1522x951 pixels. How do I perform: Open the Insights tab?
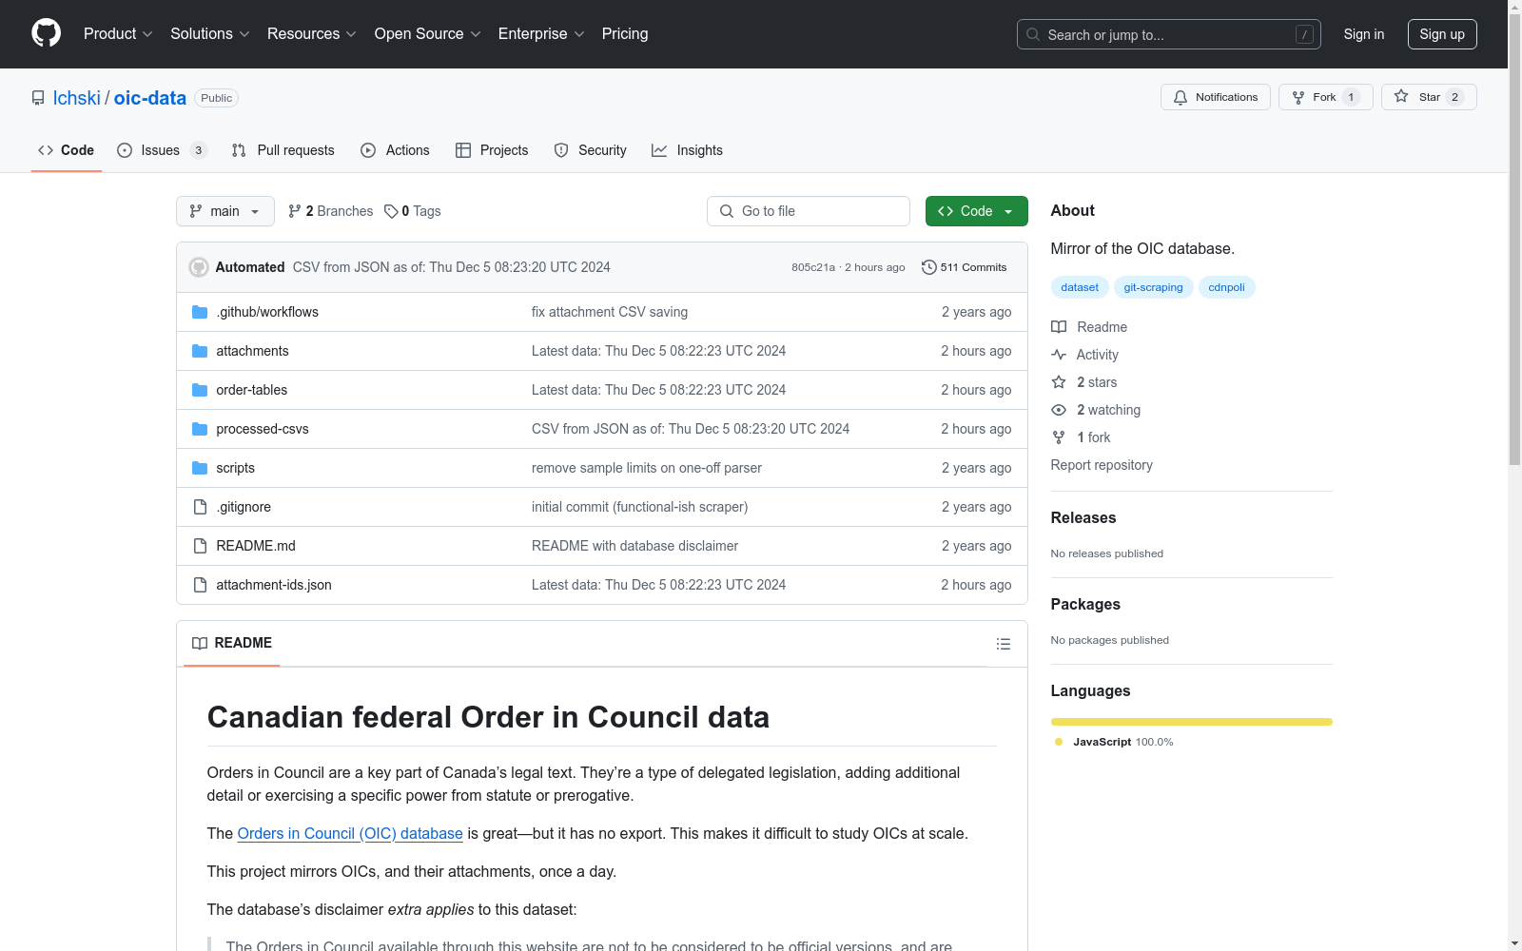(688, 150)
